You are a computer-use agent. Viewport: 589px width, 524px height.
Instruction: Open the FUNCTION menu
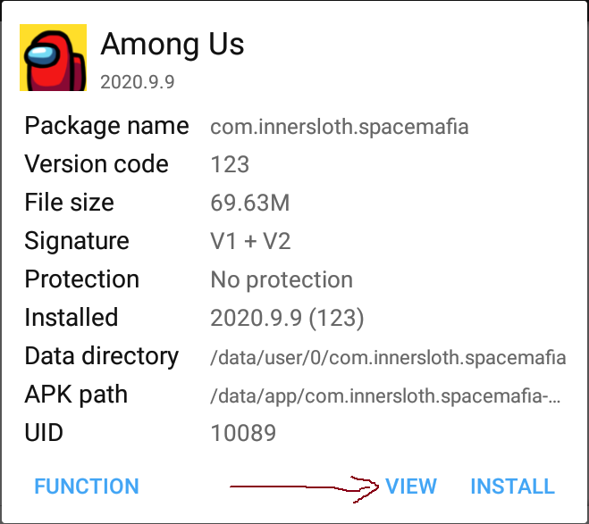87,487
